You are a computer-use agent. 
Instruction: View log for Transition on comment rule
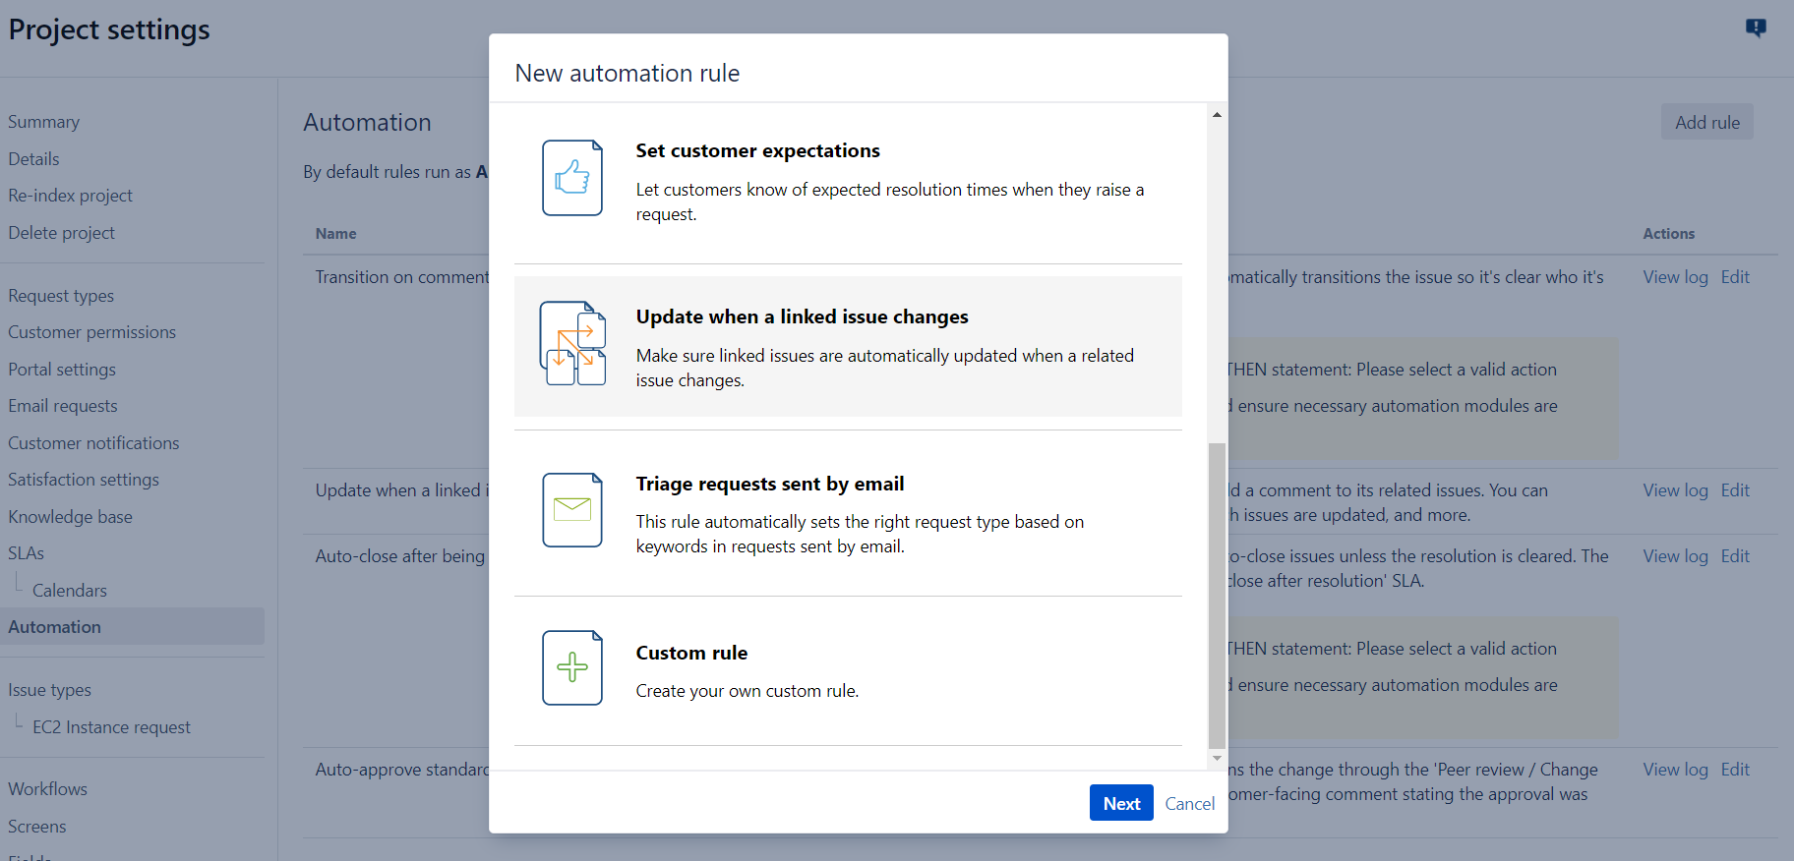(1675, 277)
